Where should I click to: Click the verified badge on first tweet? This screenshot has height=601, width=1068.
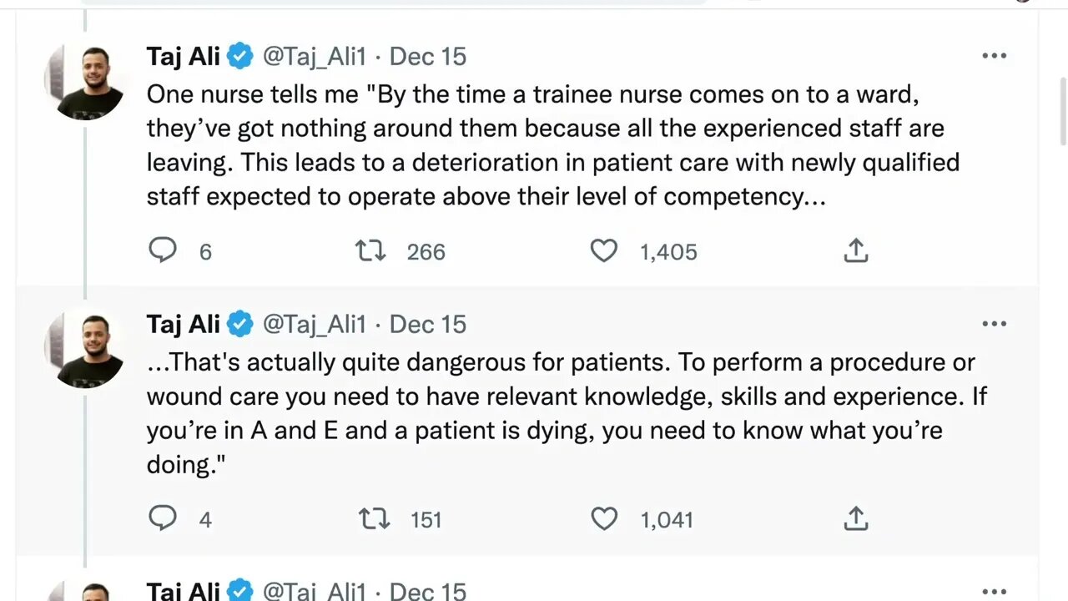tap(240, 56)
